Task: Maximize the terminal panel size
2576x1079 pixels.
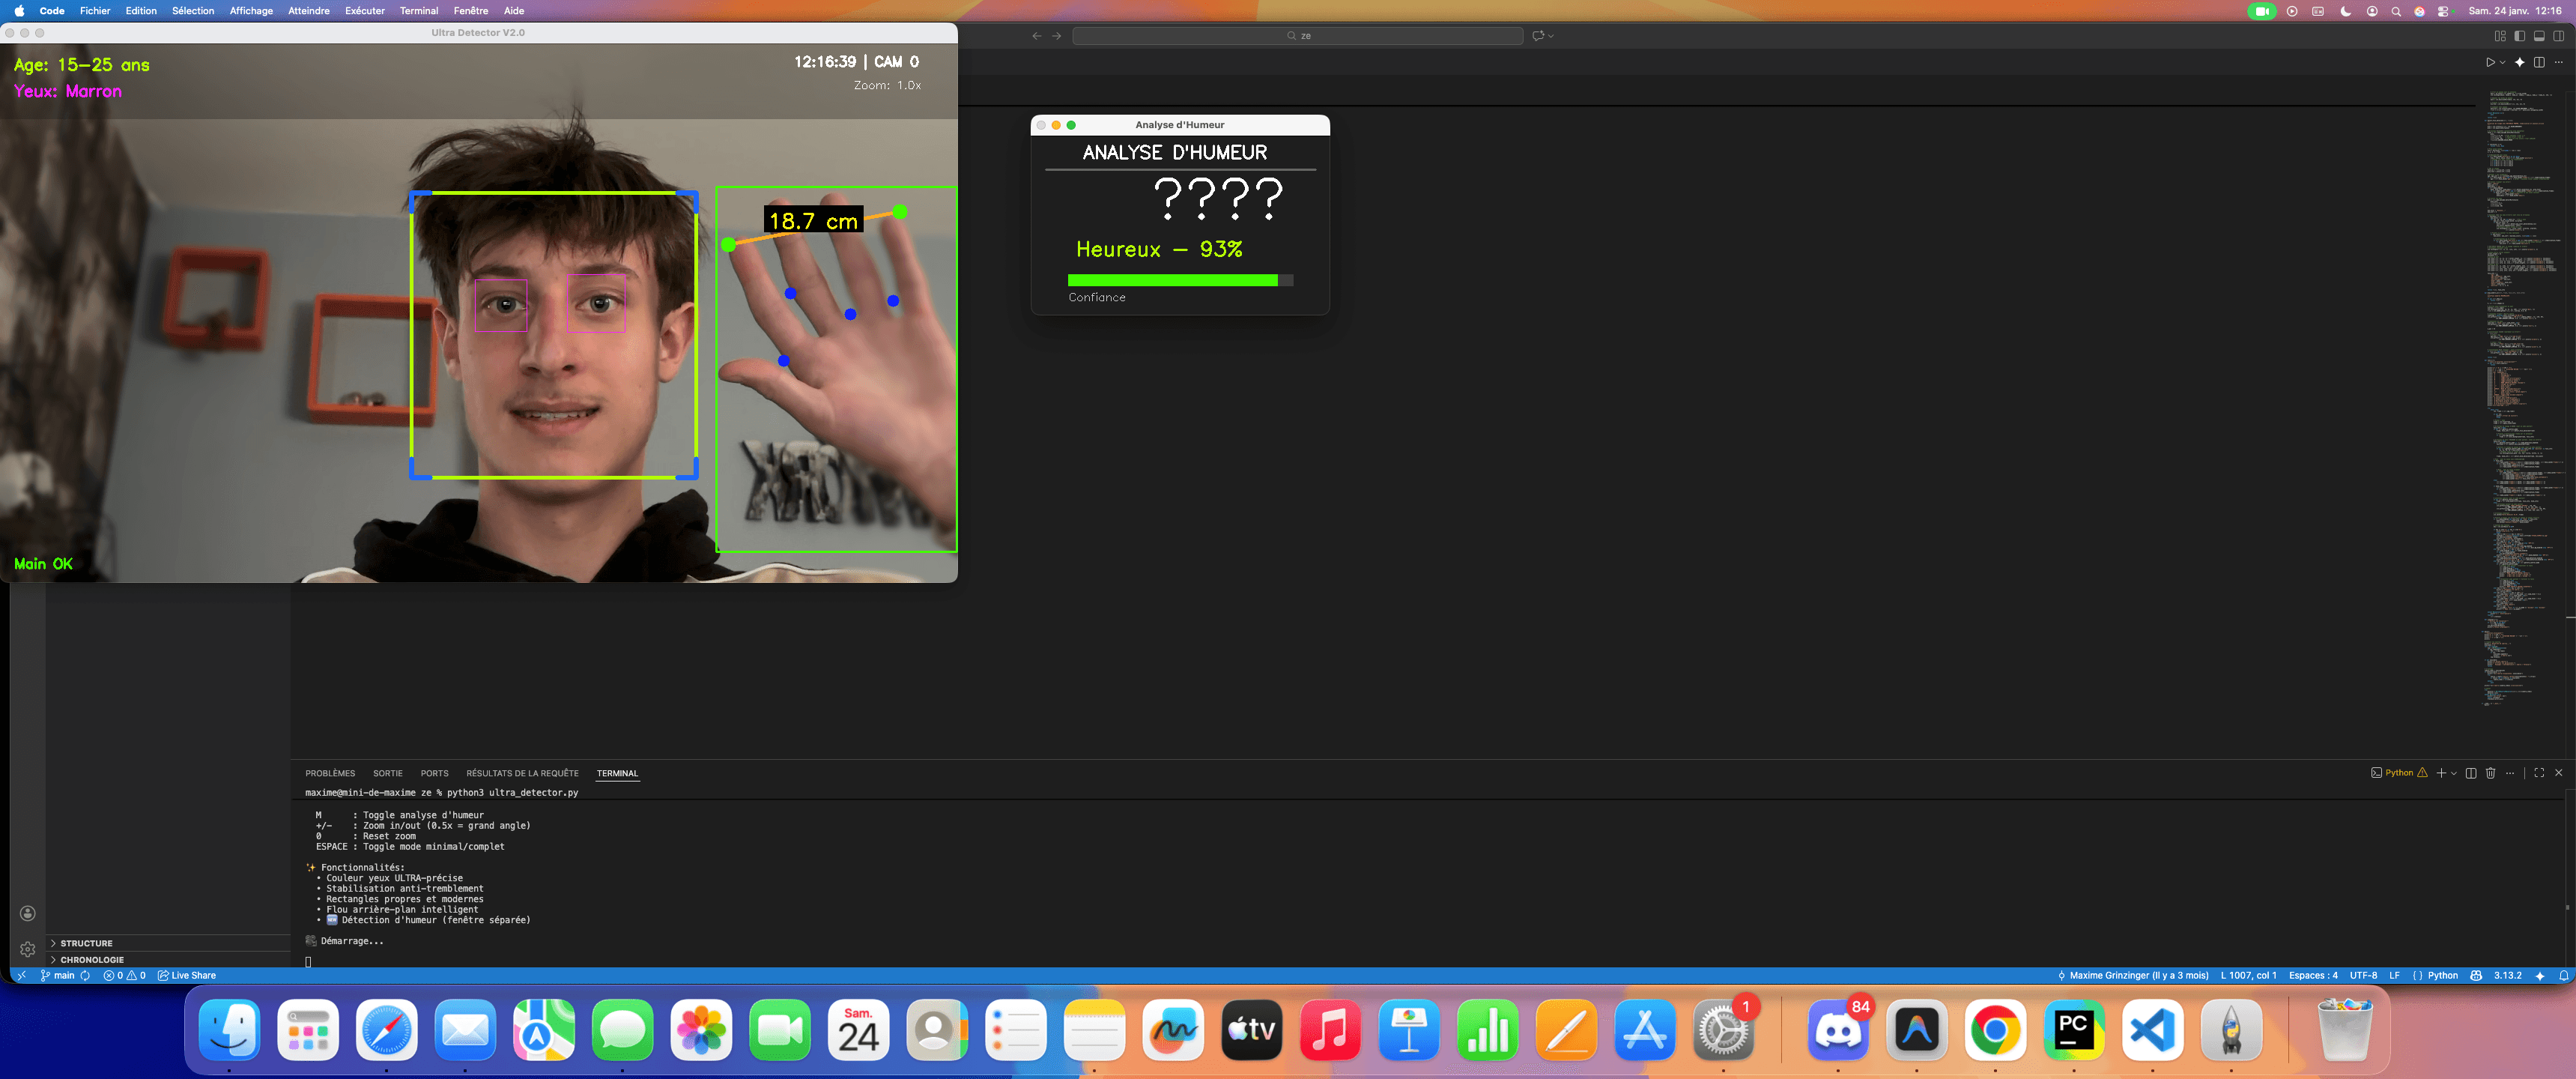Action: [x=2538, y=773]
